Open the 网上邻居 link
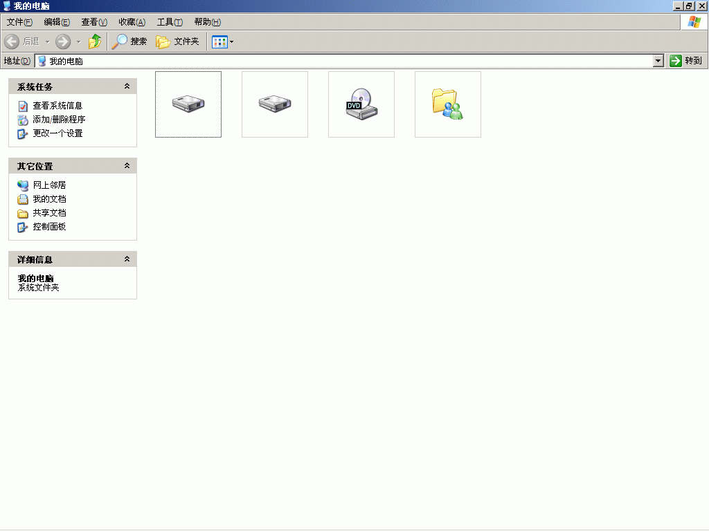709x531 pixels. click(49, 185)
